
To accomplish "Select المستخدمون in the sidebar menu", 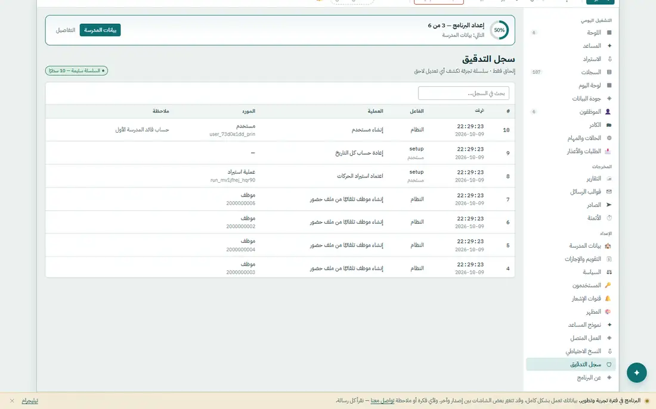I will (571, 285).
